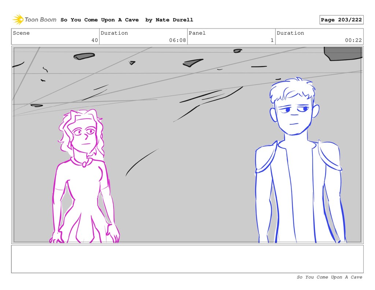Click the scene duration value 06:08
This screenshot has height=290, width=375.
tap(178, 40)
